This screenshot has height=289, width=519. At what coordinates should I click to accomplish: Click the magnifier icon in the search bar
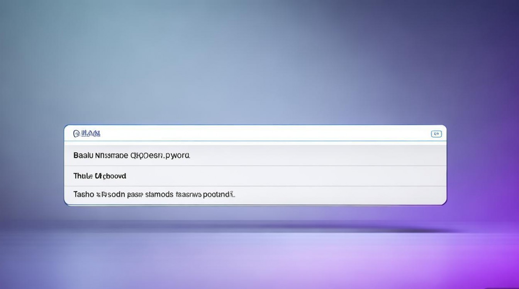pos(76,134)
